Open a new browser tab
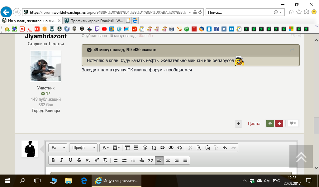Viewport: 319px width, 187px height. [x=128, y=21]
